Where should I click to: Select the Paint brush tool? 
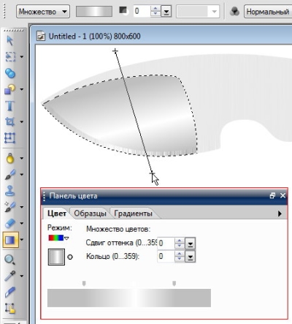(x=9, y=175)
